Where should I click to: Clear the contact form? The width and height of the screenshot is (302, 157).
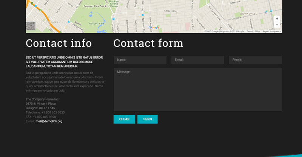point(124,119)
